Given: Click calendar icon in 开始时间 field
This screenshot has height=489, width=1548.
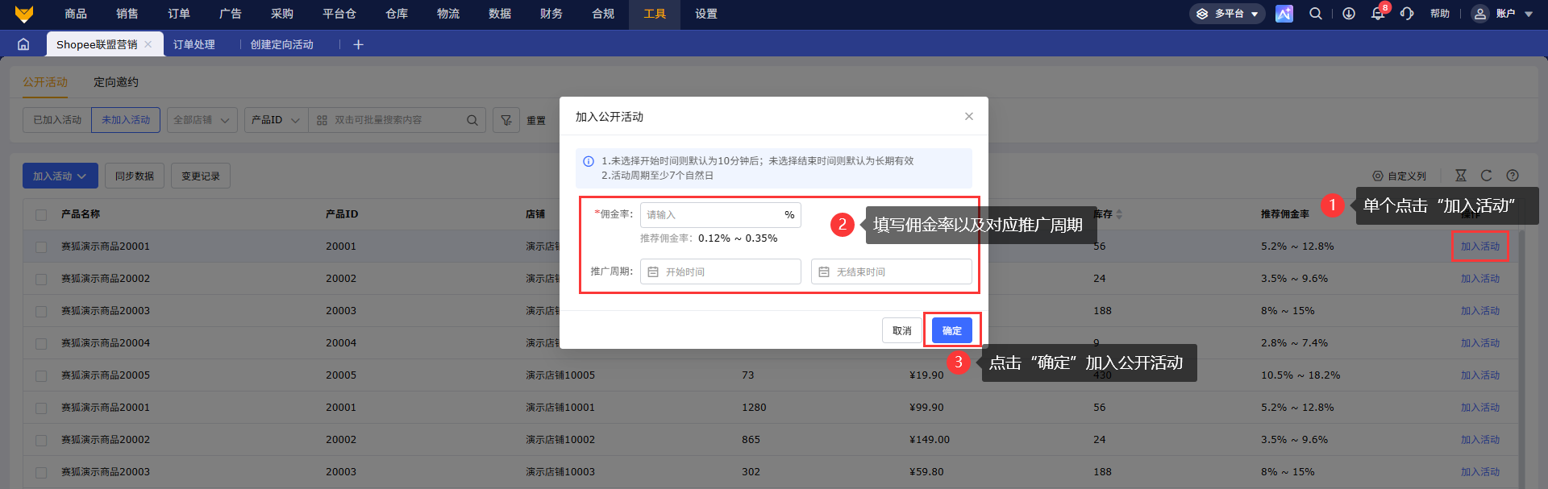Looking at the screenshot, I should click(x=653, y=272).
